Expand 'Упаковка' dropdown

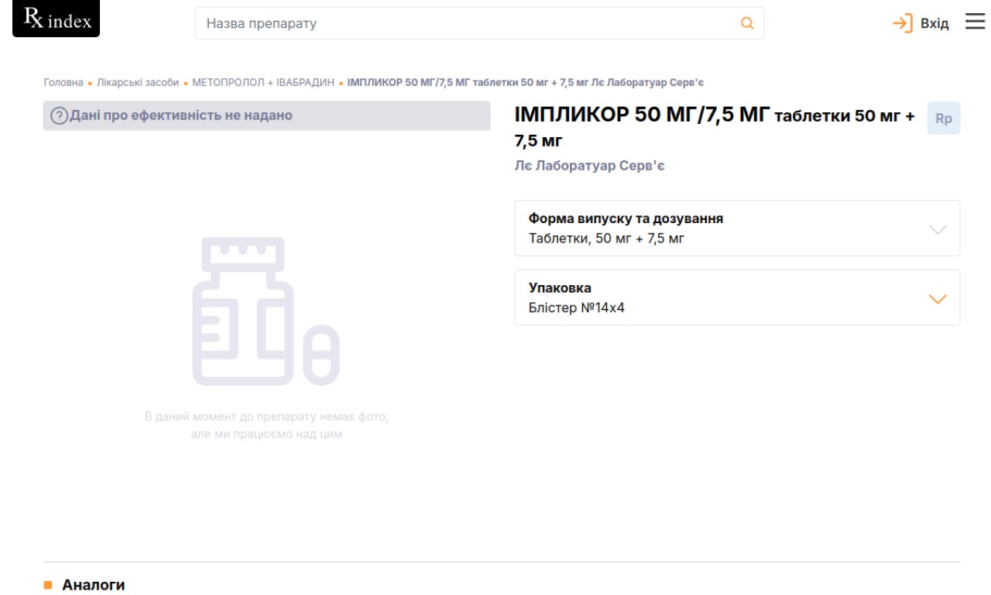pyautogui.click(x=737, y=297)
